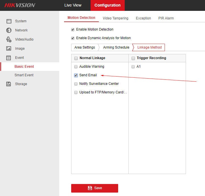
Task: Switch to the Video Tampering tab
Action: 115,18
